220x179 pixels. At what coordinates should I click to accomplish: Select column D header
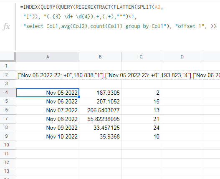pyautogui.click(x=182, y=57)
